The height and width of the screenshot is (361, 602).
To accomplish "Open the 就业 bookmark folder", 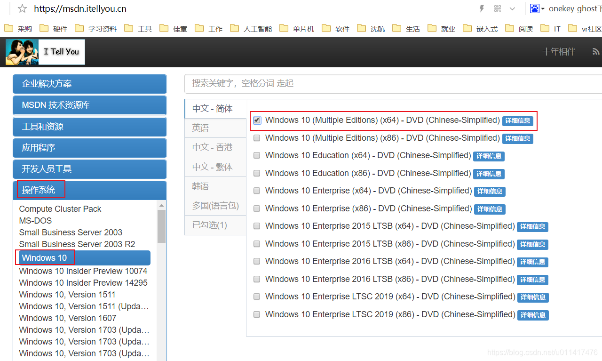I will (x=442, y=29).
